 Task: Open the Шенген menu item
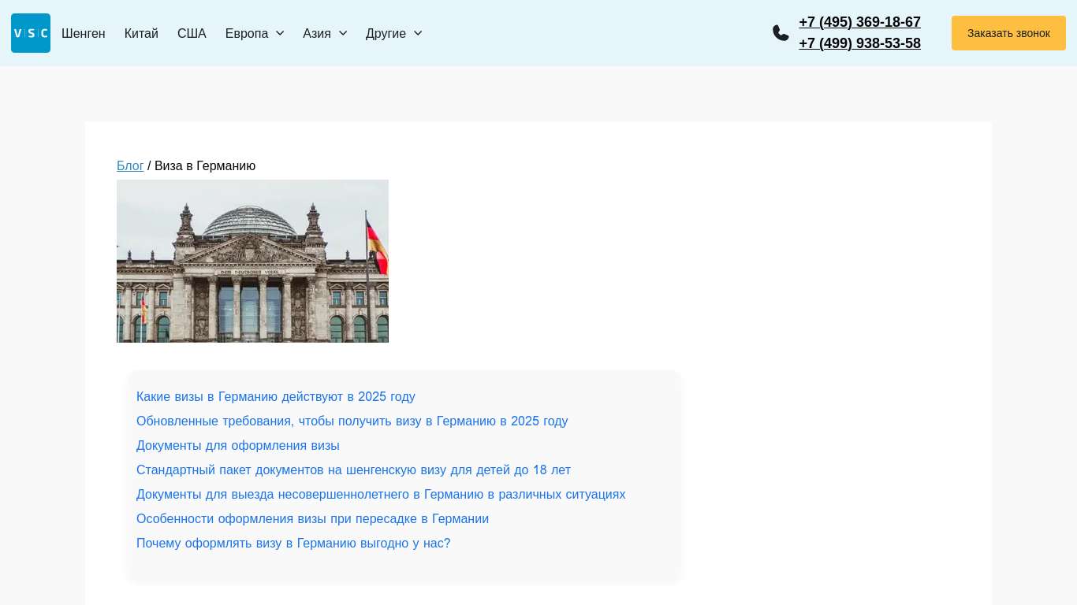(x=84, y=33)
